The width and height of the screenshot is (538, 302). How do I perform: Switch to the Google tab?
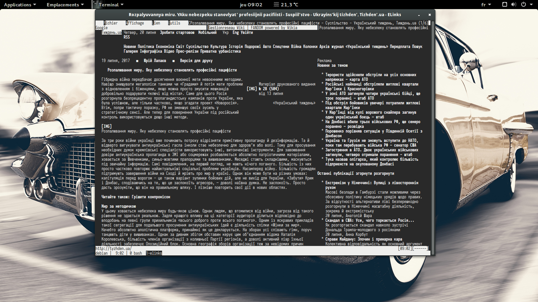102,28
